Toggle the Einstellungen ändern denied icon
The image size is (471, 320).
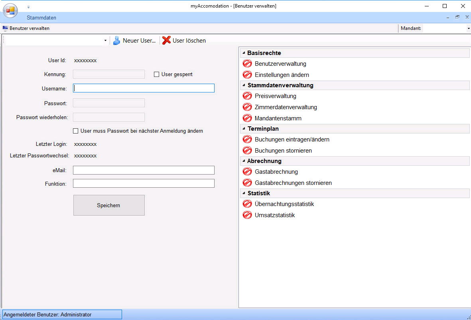[247, 75]
